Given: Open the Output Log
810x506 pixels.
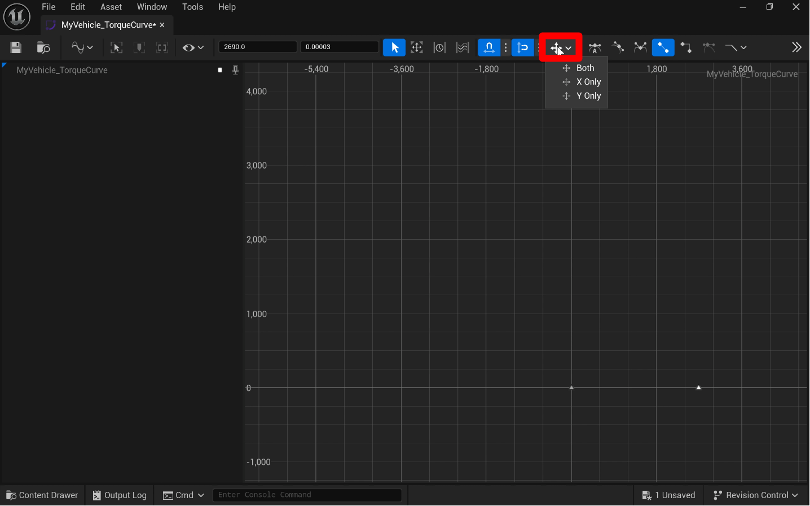Looking at the screenshot, I should pyautogui.click(x=120, y=495).
